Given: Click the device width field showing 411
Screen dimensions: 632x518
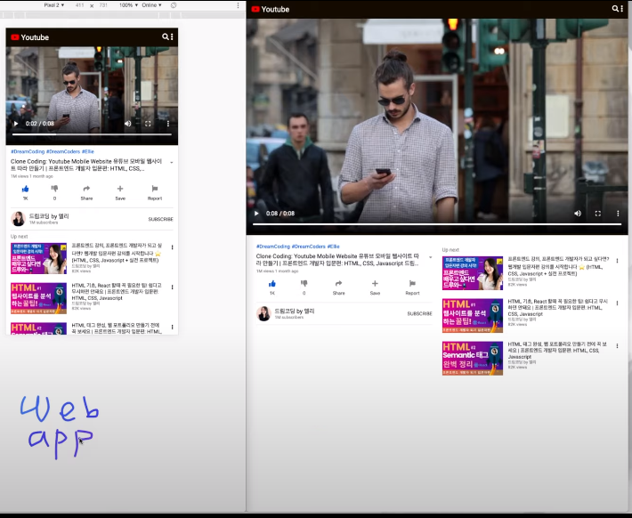Looking at the screenshot, I should click(x=79, y=5).
